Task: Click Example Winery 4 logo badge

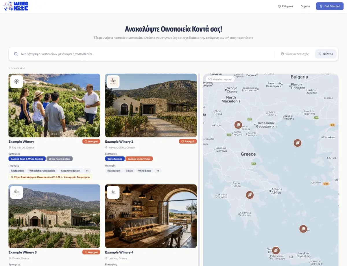Action: 113,192
